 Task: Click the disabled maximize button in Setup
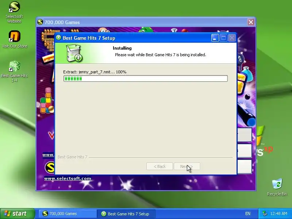223,38
